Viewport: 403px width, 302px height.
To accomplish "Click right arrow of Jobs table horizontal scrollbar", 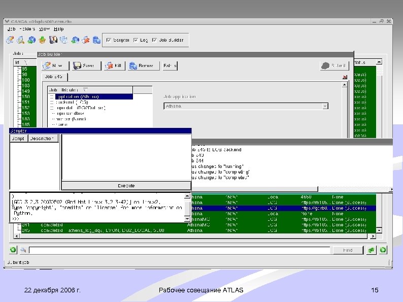I will tap(373, 236).
